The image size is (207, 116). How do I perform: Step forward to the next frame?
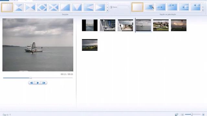click(x=44, y=83)
